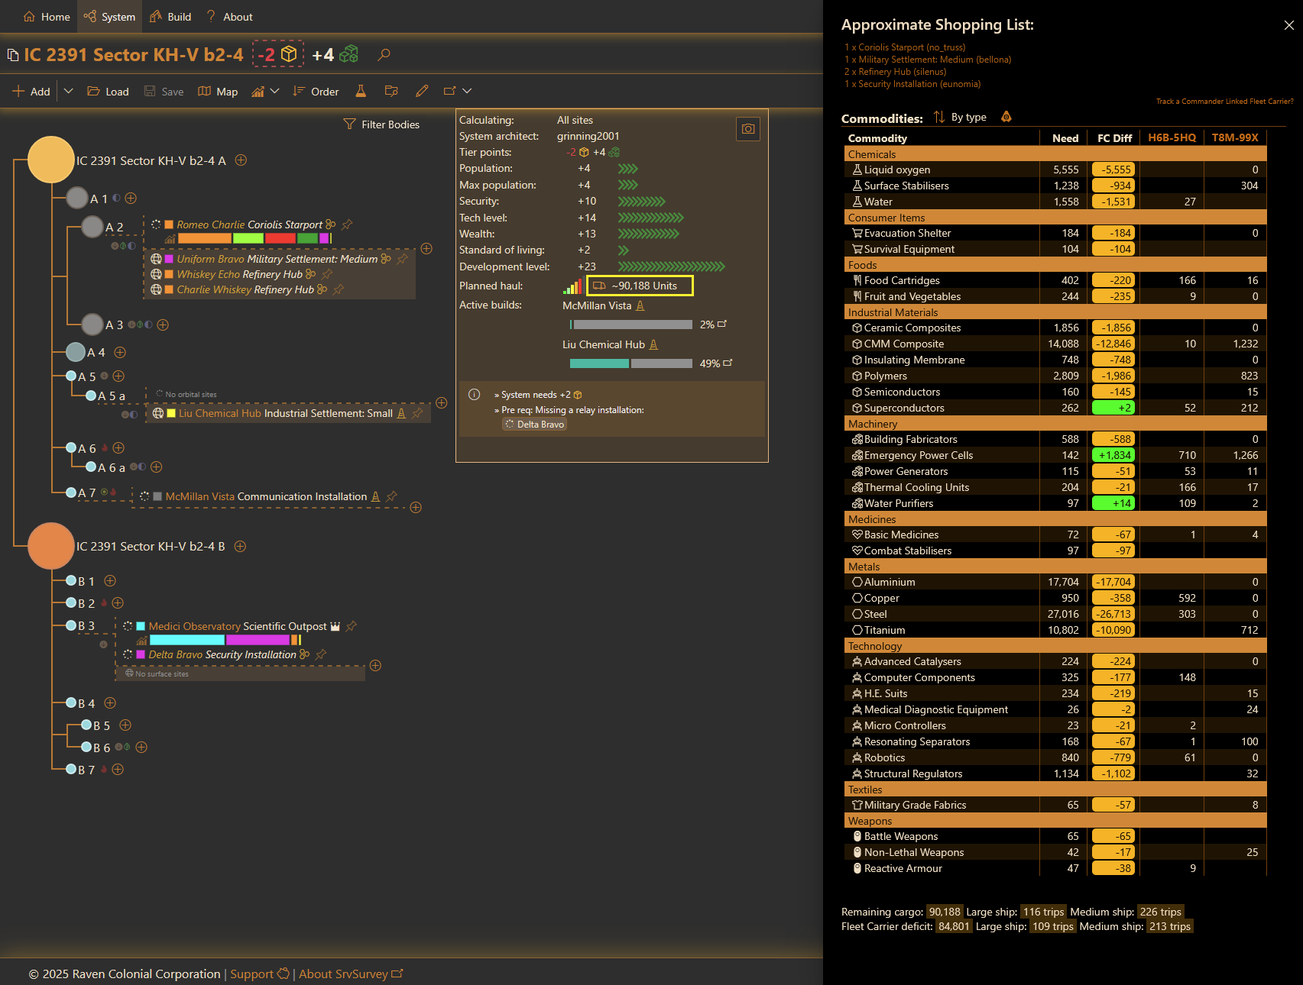Add a site to body A 4
Image resolution: width=1303 pixels, height=985 pixels.
[120, 352]
